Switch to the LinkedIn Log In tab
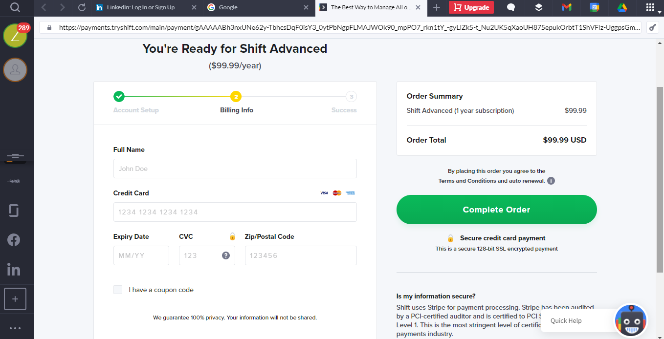Viewport: 664px width, 339px height. tap(146, 7)
